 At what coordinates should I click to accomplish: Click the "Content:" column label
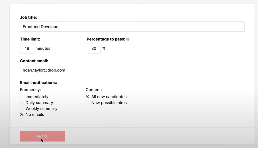coord(94,90)
